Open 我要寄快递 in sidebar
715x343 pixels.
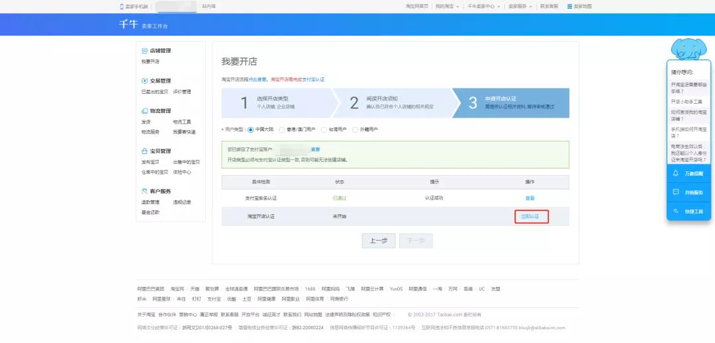click(184, 132)
